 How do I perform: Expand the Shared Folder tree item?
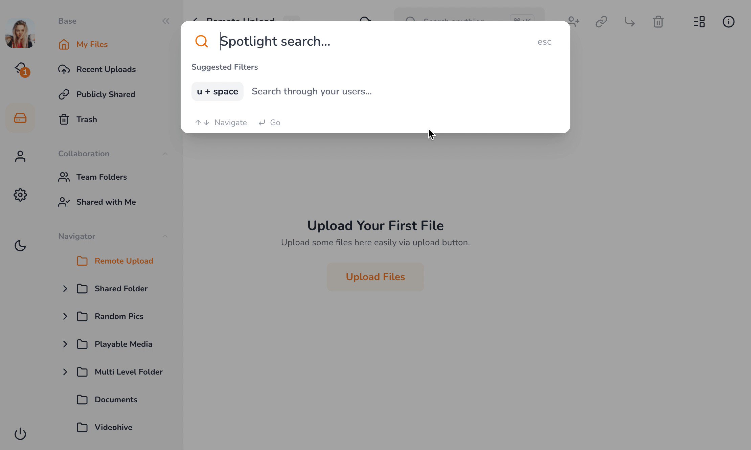(65, 289)
